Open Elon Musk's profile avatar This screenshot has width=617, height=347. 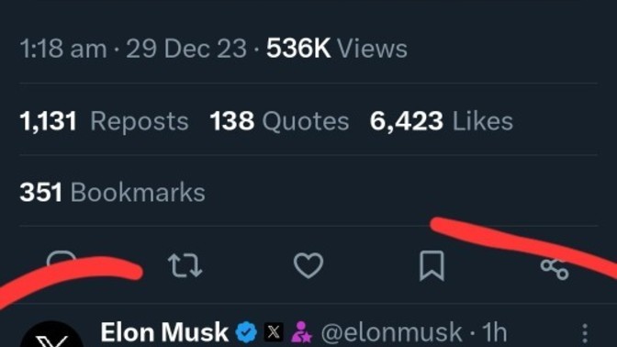51,334
